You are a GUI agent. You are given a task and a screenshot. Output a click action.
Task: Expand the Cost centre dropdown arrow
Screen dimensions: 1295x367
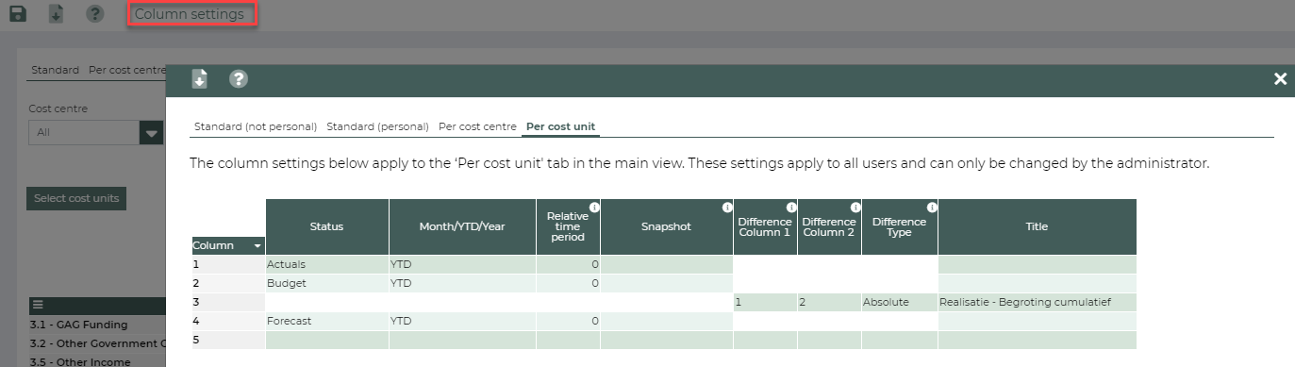[151, 132]
